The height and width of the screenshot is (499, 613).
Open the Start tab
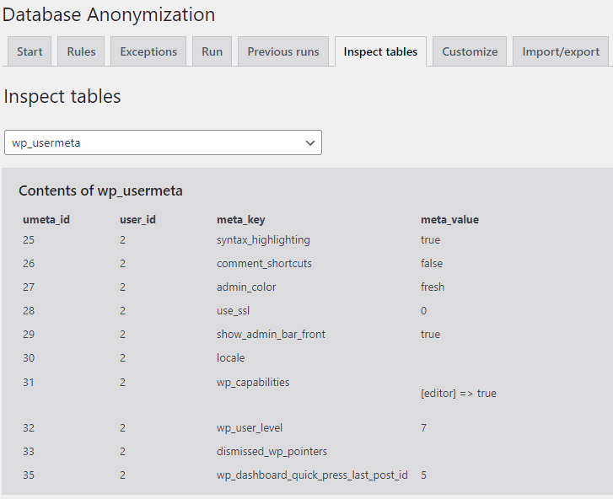[x=30, y=51]
